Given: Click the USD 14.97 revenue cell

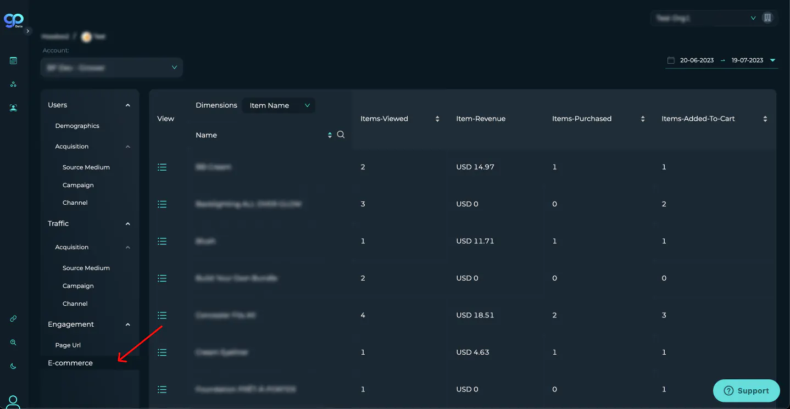Looking at the screenshot, I should 475,167.
